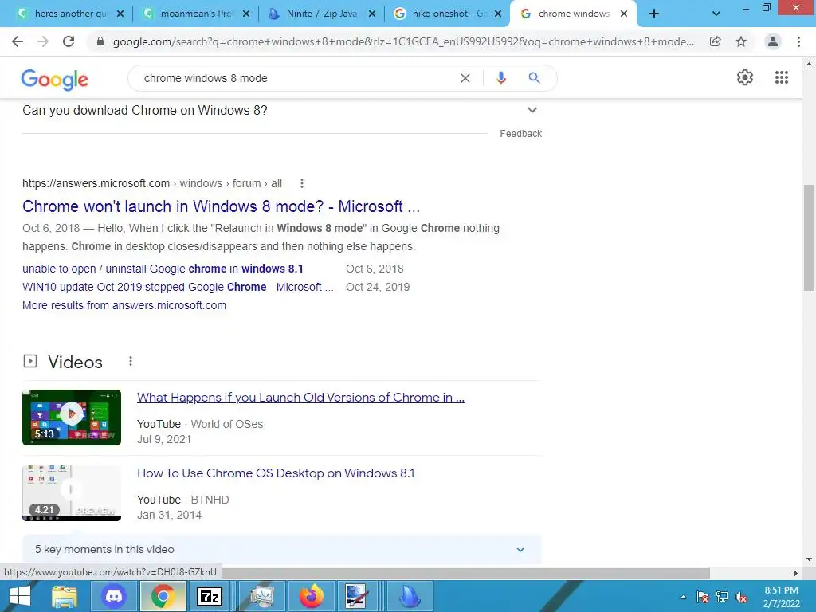
Task: Open 'unable to open / uninstall Google chrome' link
Action: point(163,269)
